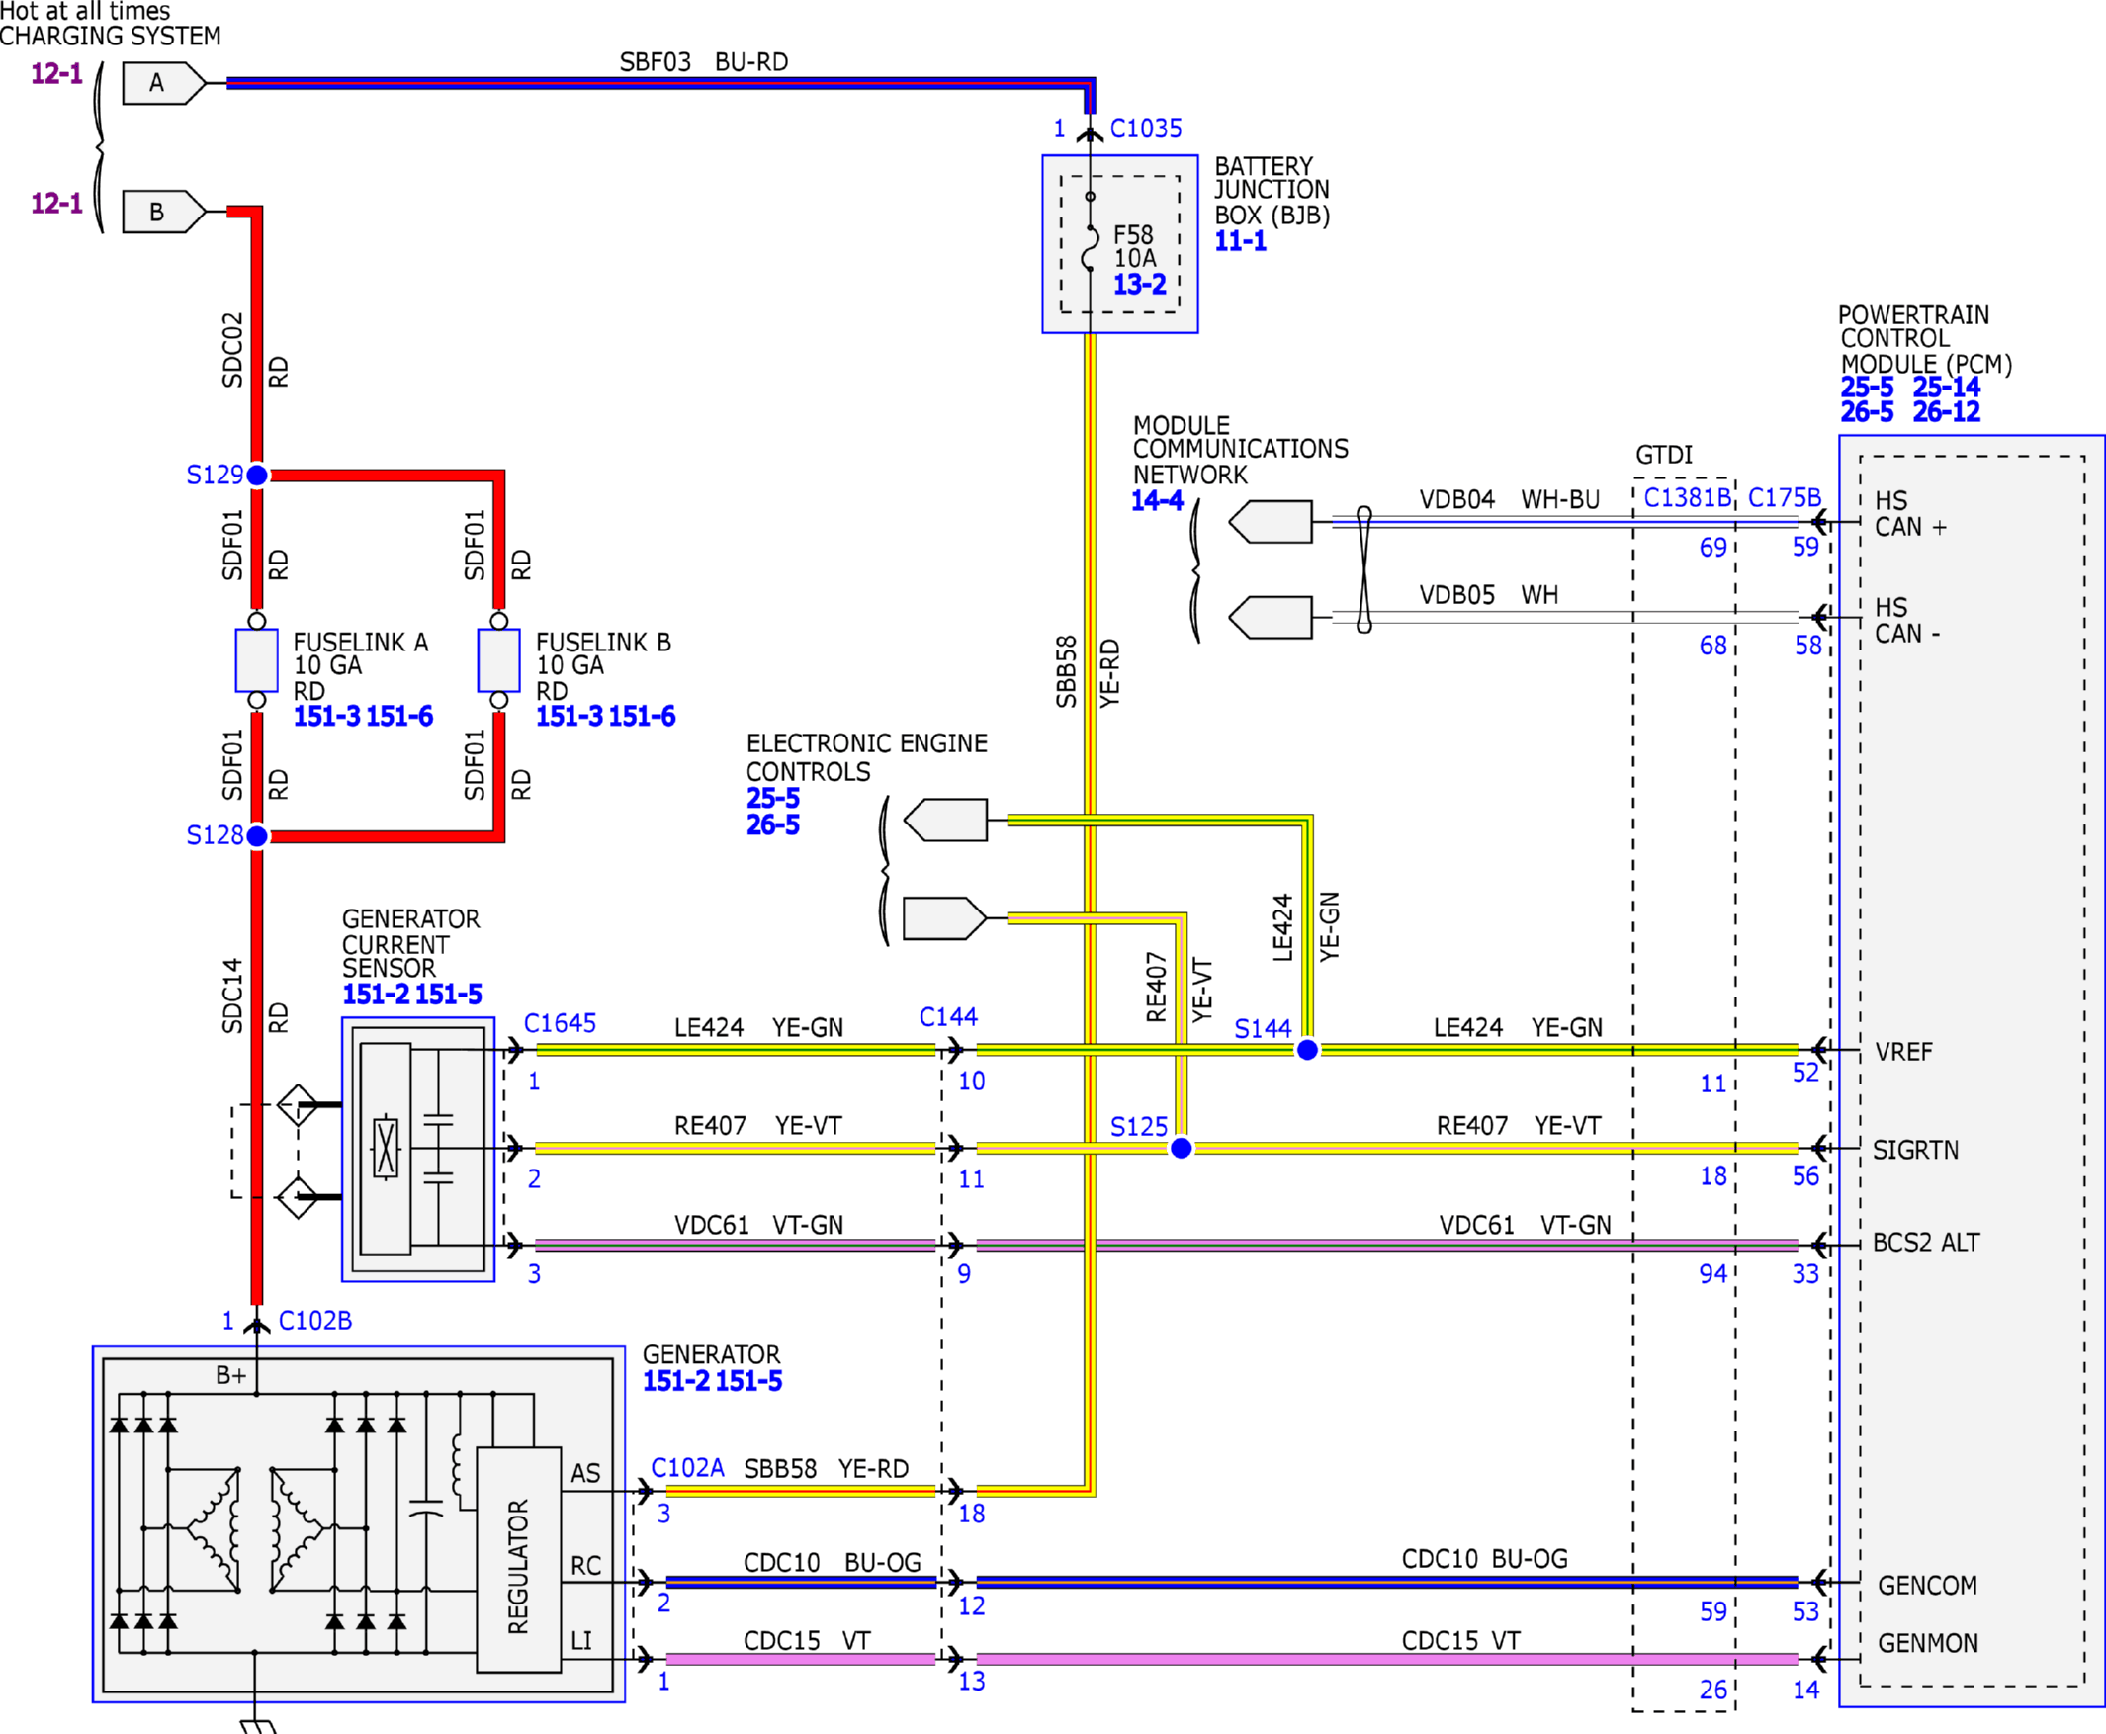2106x1734 pixels.
Task: Open the 11-1 Battery Junction Box reference
Action: [1240, 240]
